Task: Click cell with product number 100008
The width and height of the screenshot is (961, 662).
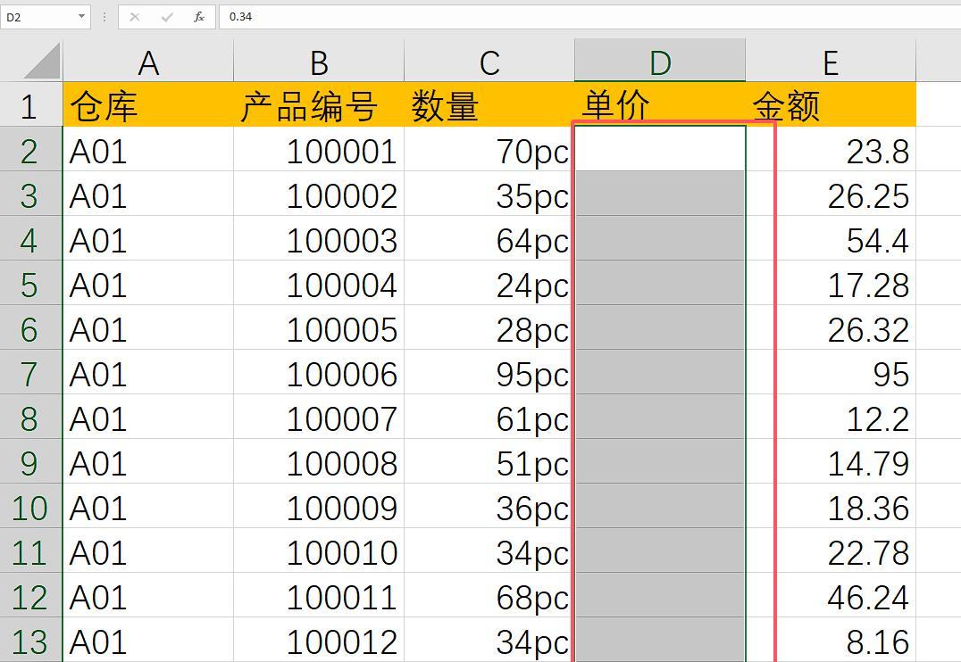Action: click(319, 462)
